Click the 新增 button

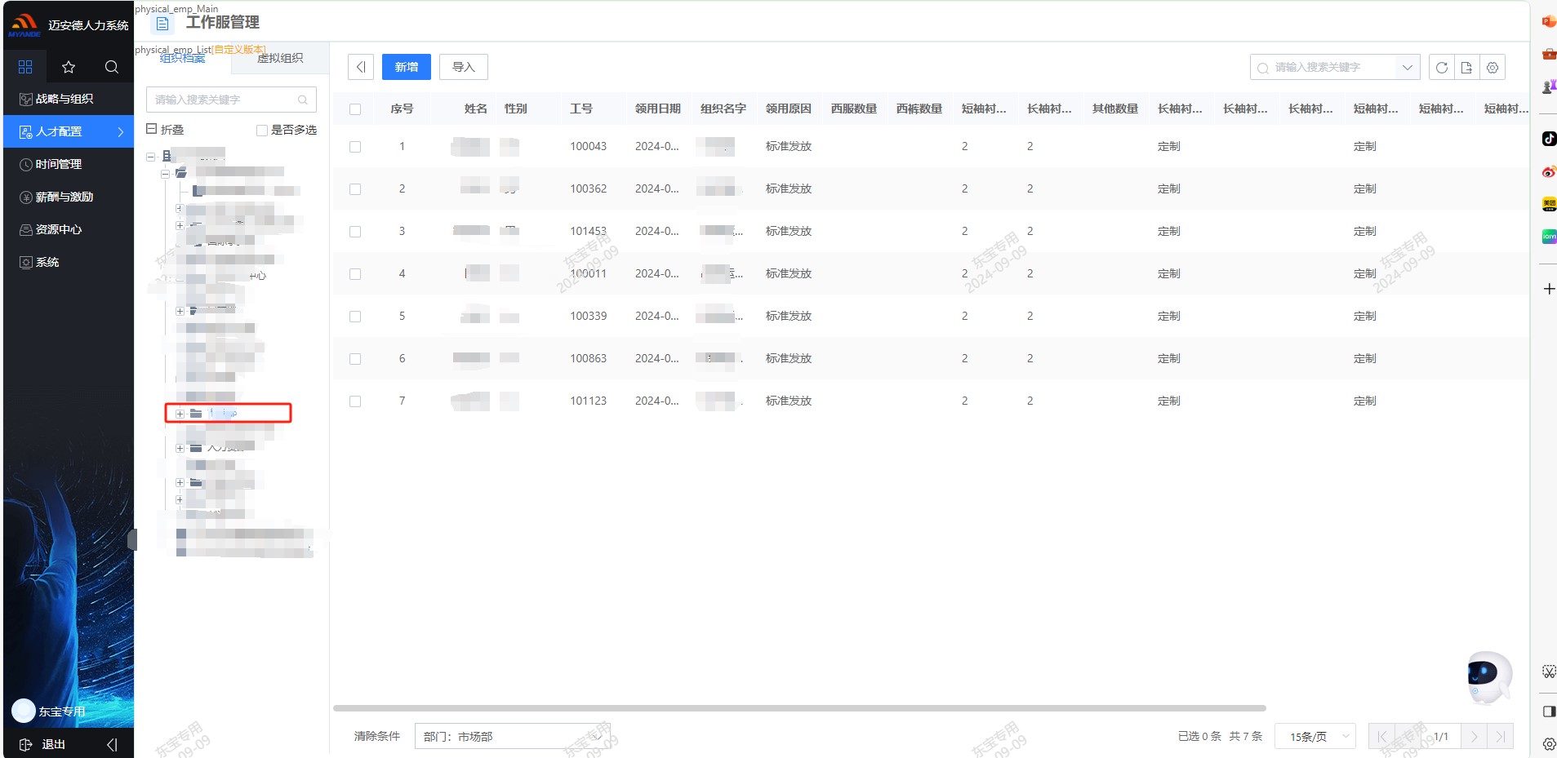[x=406, y=67]
